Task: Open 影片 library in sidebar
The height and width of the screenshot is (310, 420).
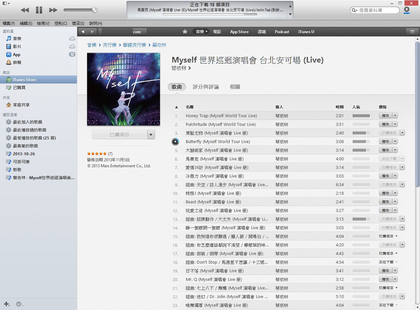Action: coord(17,47)
